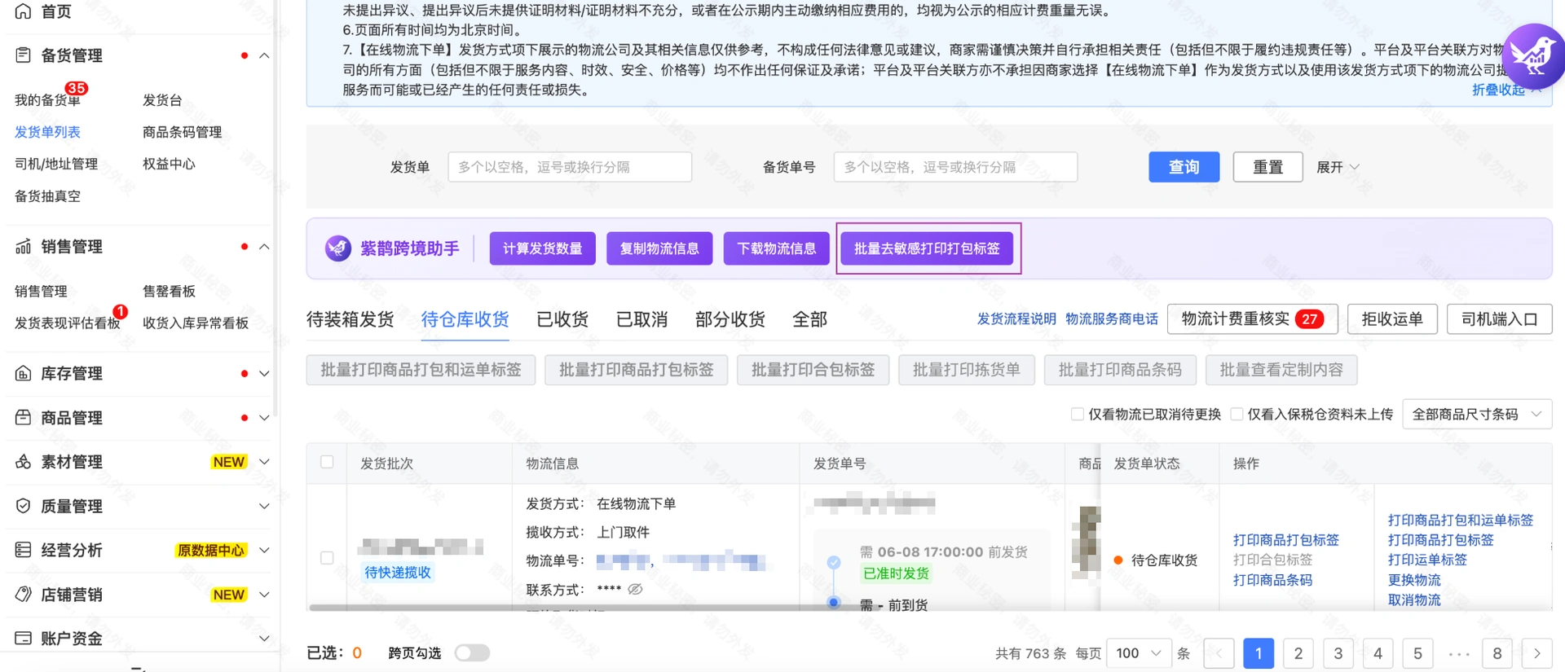Toggle the 跨页勾选 switch
1565x672 pixels.
pyautogui.click(x=472, y=653)
